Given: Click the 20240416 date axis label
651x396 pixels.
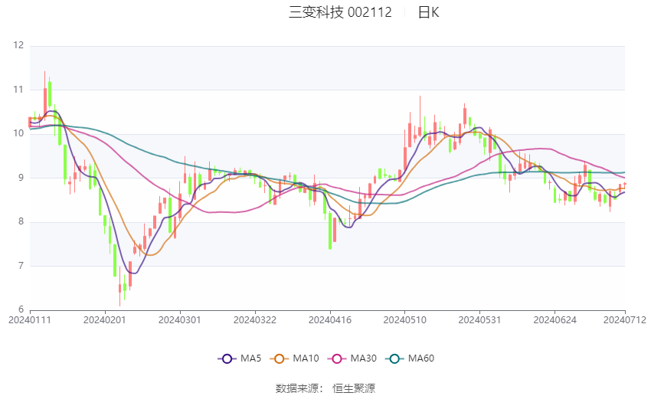Looking at the screenshot, I should 329,319.
